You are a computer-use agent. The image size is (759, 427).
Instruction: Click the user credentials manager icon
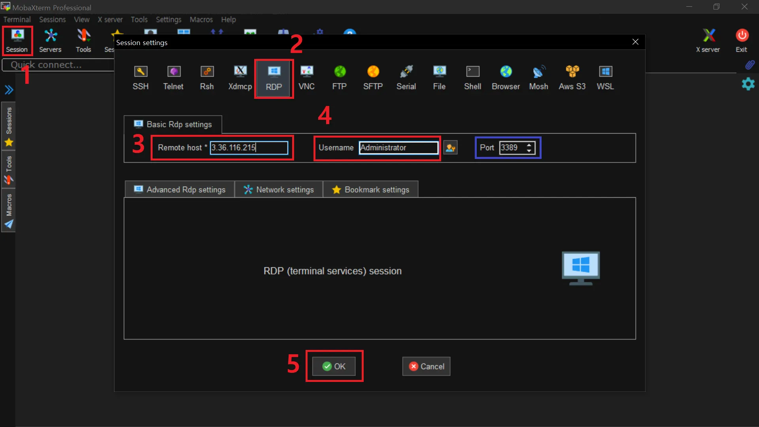pos(450,148)
